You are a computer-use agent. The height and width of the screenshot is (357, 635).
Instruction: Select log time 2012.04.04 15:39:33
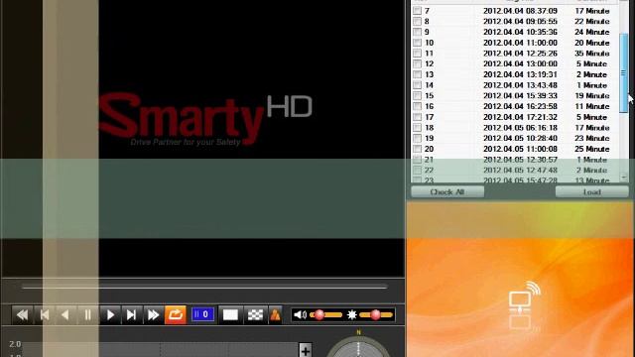point(520,96)
